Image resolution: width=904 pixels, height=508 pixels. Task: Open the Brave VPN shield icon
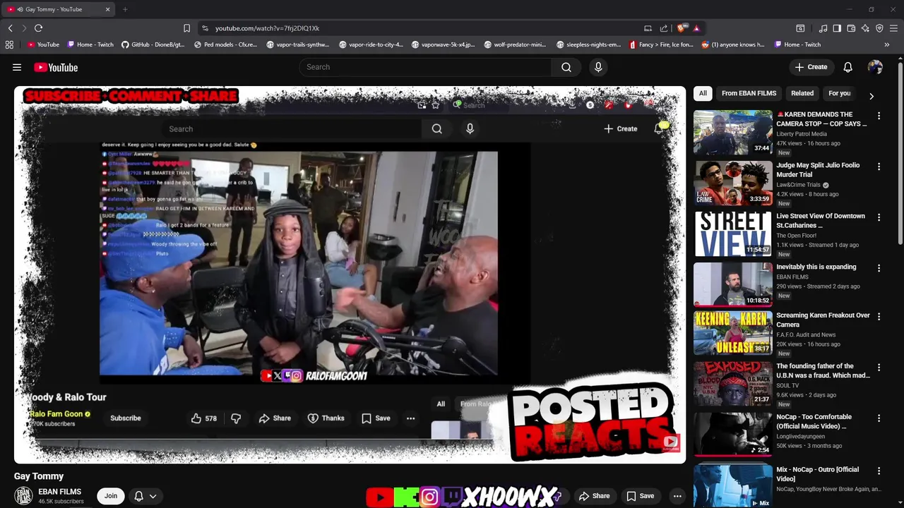879,28
